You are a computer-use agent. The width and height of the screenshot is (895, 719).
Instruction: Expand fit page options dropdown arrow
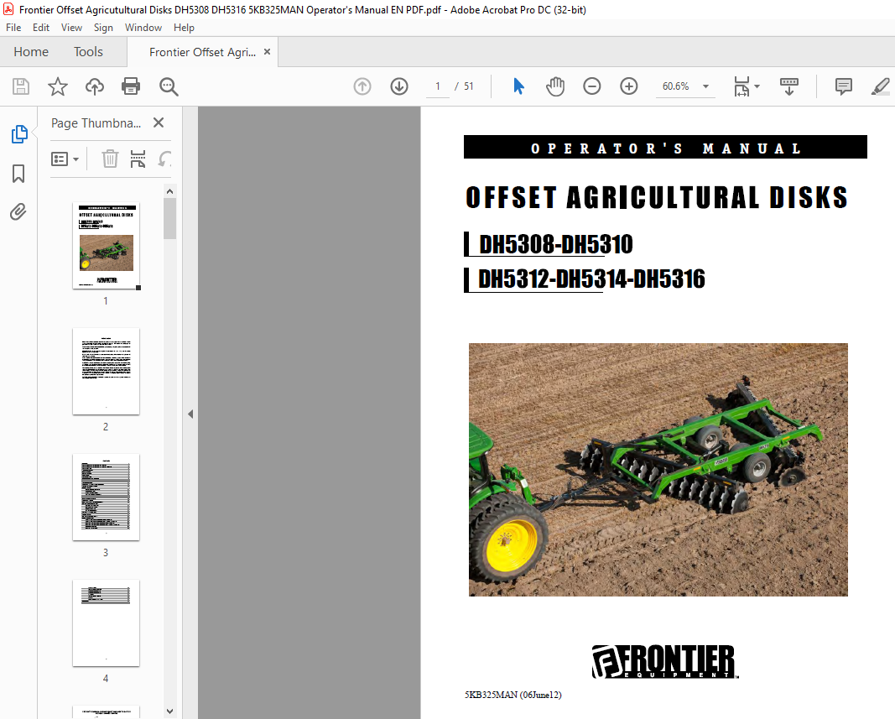point(757,86)
